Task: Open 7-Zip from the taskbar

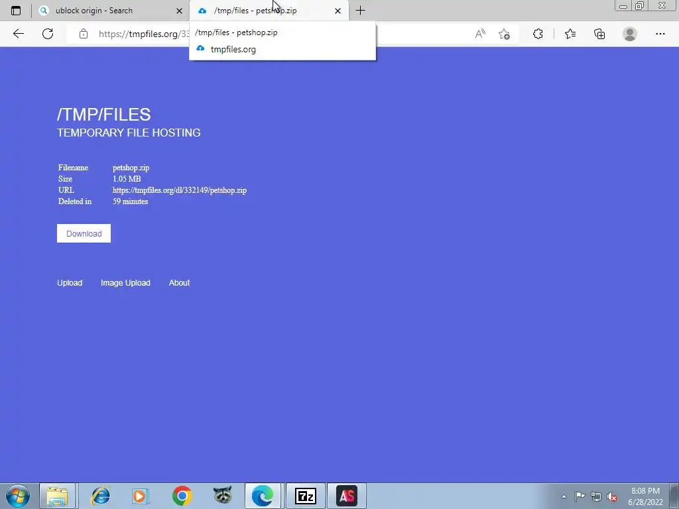Action: [x=305, y=496]
